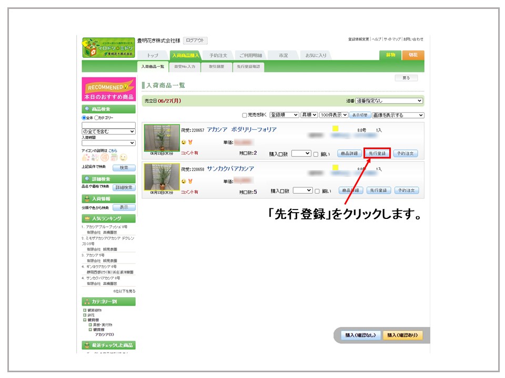Open the 取引履歴 sub tab
Image resolution: width=505 pixels, height=378 pixels.
(216, 67)
